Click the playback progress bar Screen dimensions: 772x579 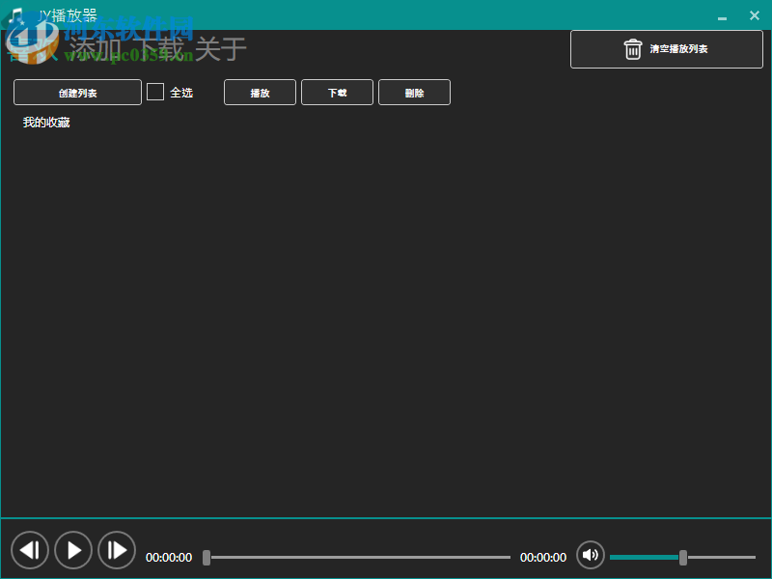pos(357,557)
